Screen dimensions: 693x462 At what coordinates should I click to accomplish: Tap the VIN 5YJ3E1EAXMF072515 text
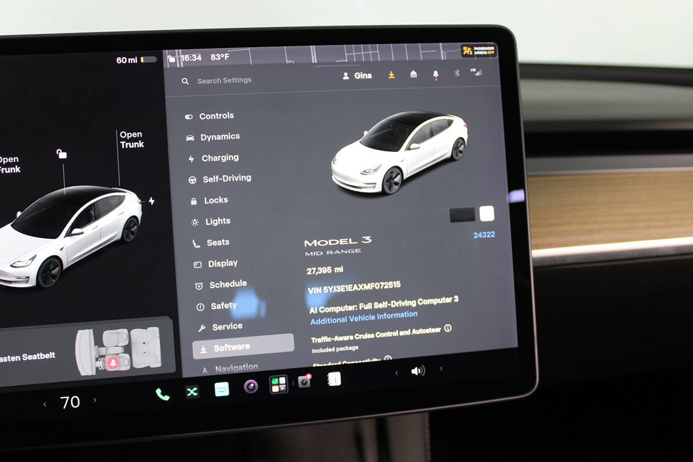coord(355,287)
